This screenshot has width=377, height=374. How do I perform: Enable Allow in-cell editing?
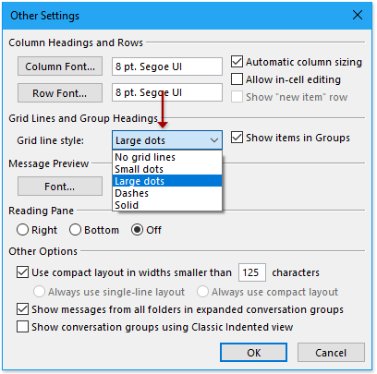tap(237, 79)
